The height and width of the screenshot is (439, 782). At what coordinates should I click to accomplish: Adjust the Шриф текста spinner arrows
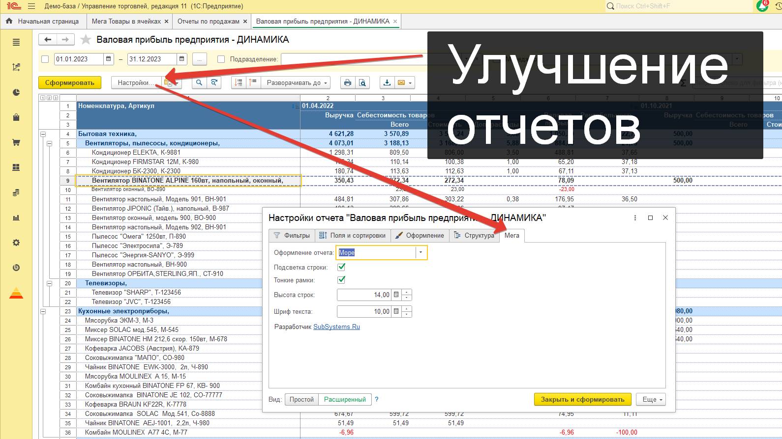click(x=407, y=312)
